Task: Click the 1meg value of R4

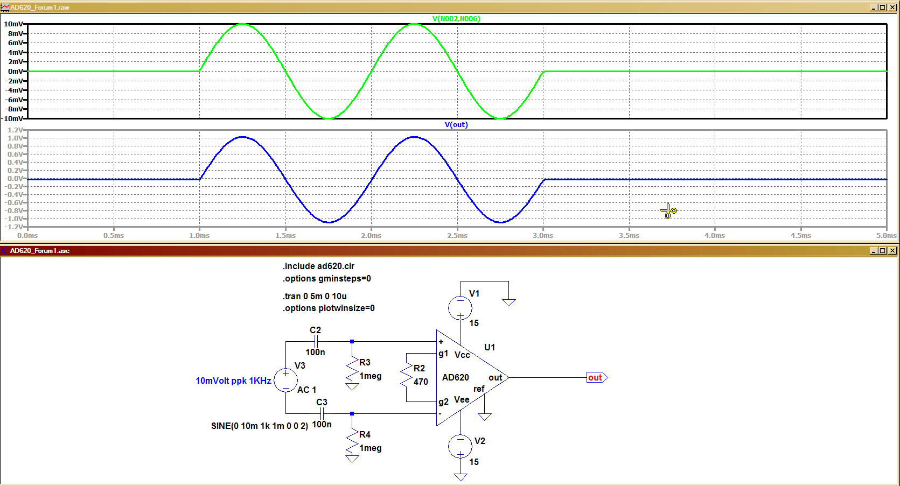Action: click(x=371, y=448)
